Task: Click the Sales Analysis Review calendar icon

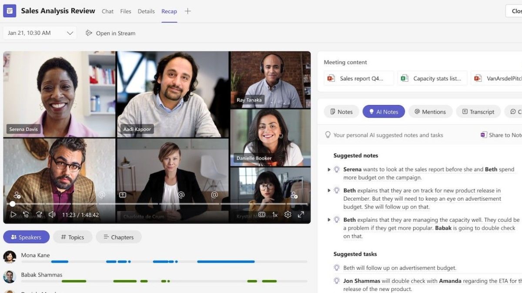Action: 10,11
